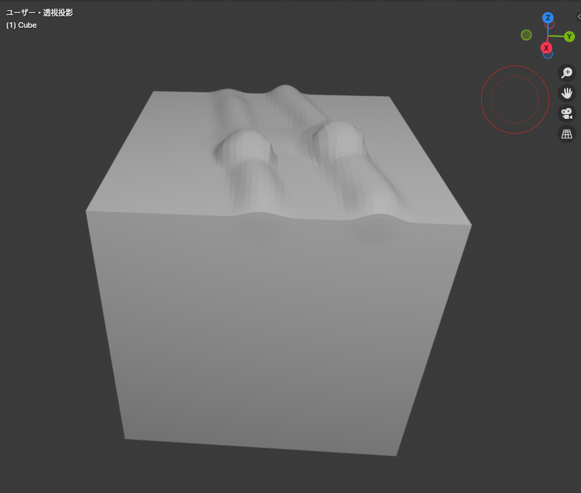581x493 pixels.
Task: Click the (1) Cube object label
Action: click(22, 25)
